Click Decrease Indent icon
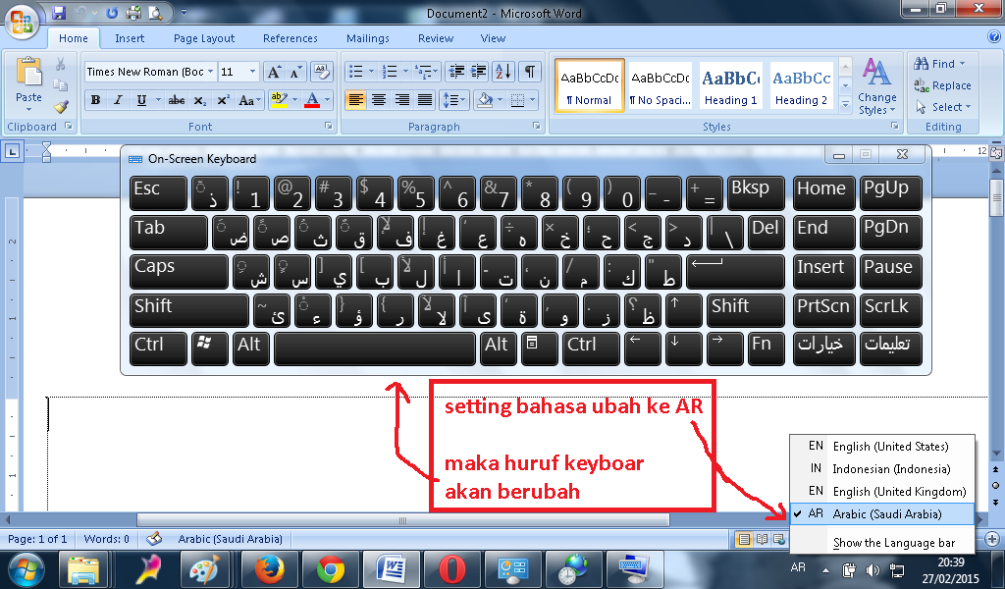1005x589 pixels. pos(456,71)
